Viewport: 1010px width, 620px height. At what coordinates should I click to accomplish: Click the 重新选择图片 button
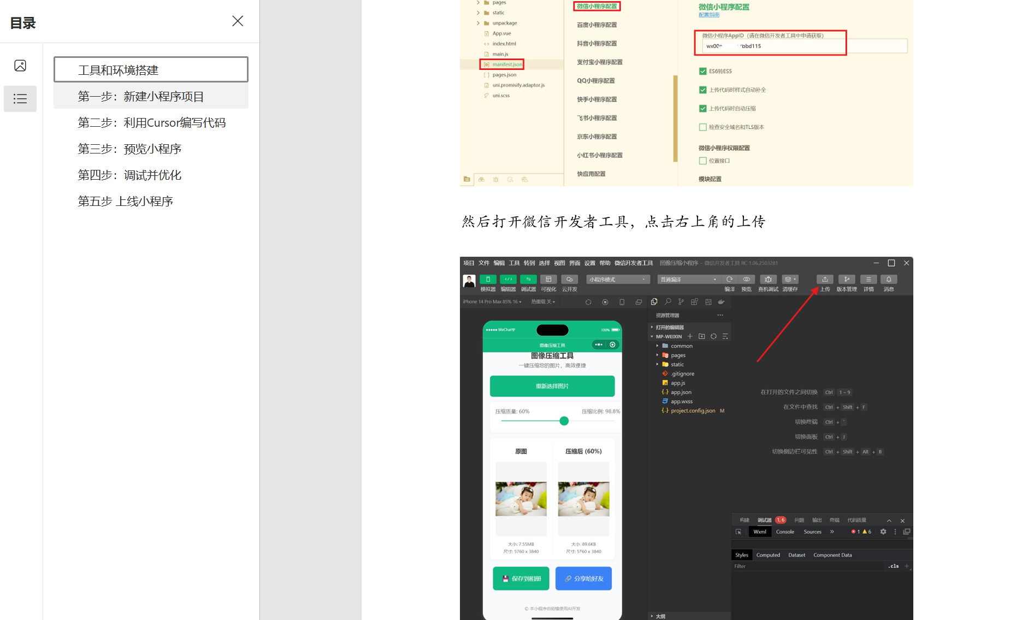point(552,386)
